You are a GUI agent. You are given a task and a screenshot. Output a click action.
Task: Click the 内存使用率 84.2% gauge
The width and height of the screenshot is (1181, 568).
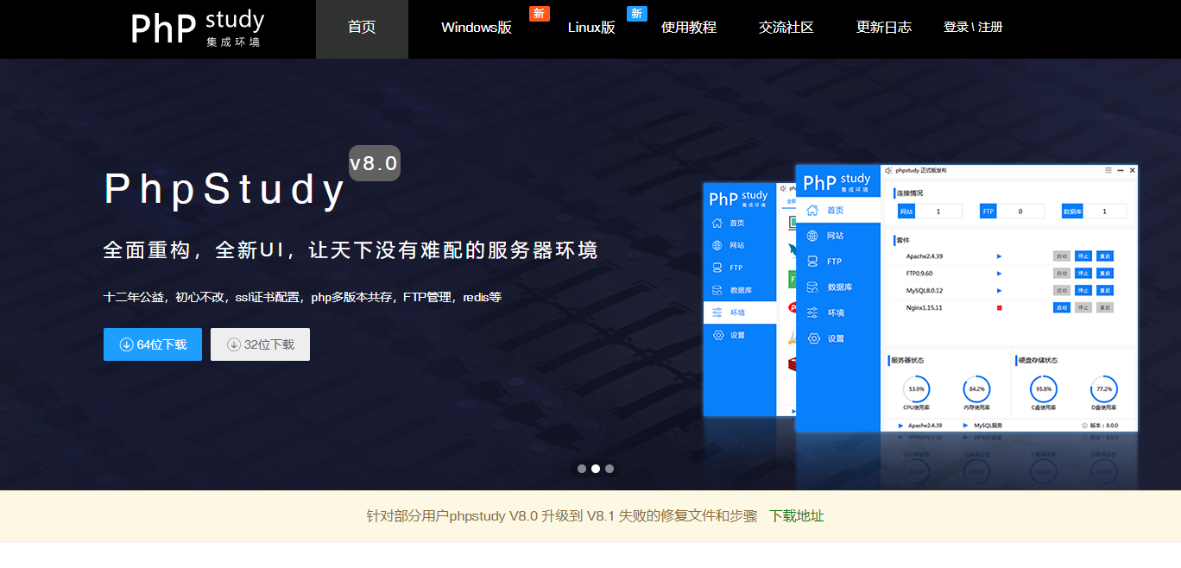point(976,388)
